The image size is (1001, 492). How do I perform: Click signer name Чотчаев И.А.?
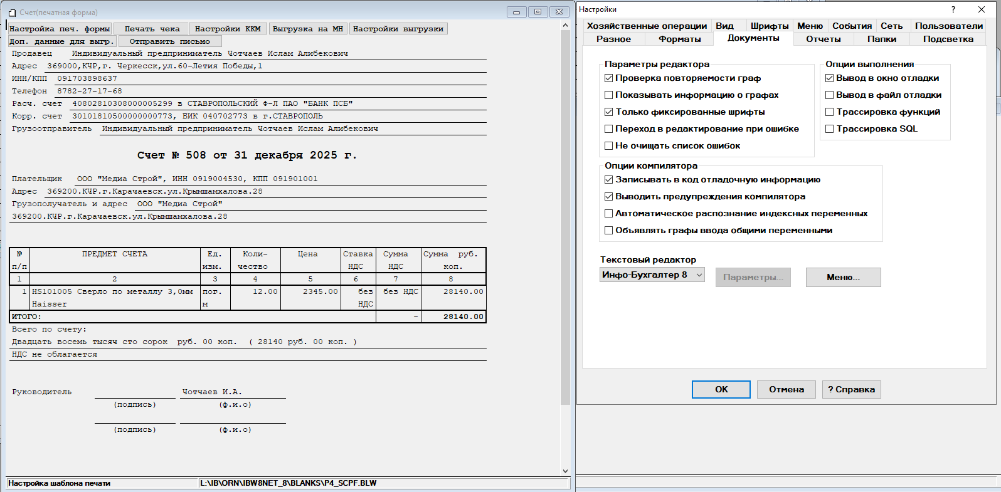[x=212, y=392]
